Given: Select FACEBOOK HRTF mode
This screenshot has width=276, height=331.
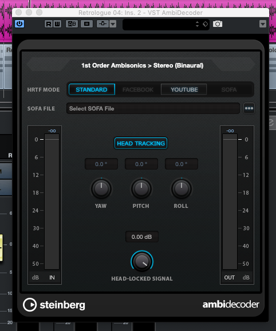Looking at the screenshot, I should click(138, 89).
